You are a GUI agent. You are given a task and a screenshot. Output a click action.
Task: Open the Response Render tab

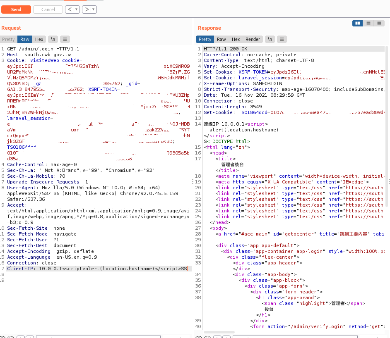pos(253,39)
